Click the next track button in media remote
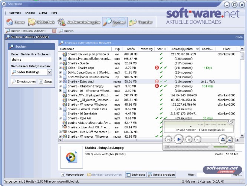This screenshot has height=186, width=247. point(198,139)
